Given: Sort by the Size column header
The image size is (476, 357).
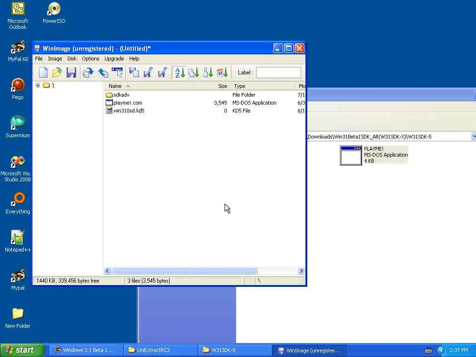Looking at the screenshot, I should tap(212, 86).
